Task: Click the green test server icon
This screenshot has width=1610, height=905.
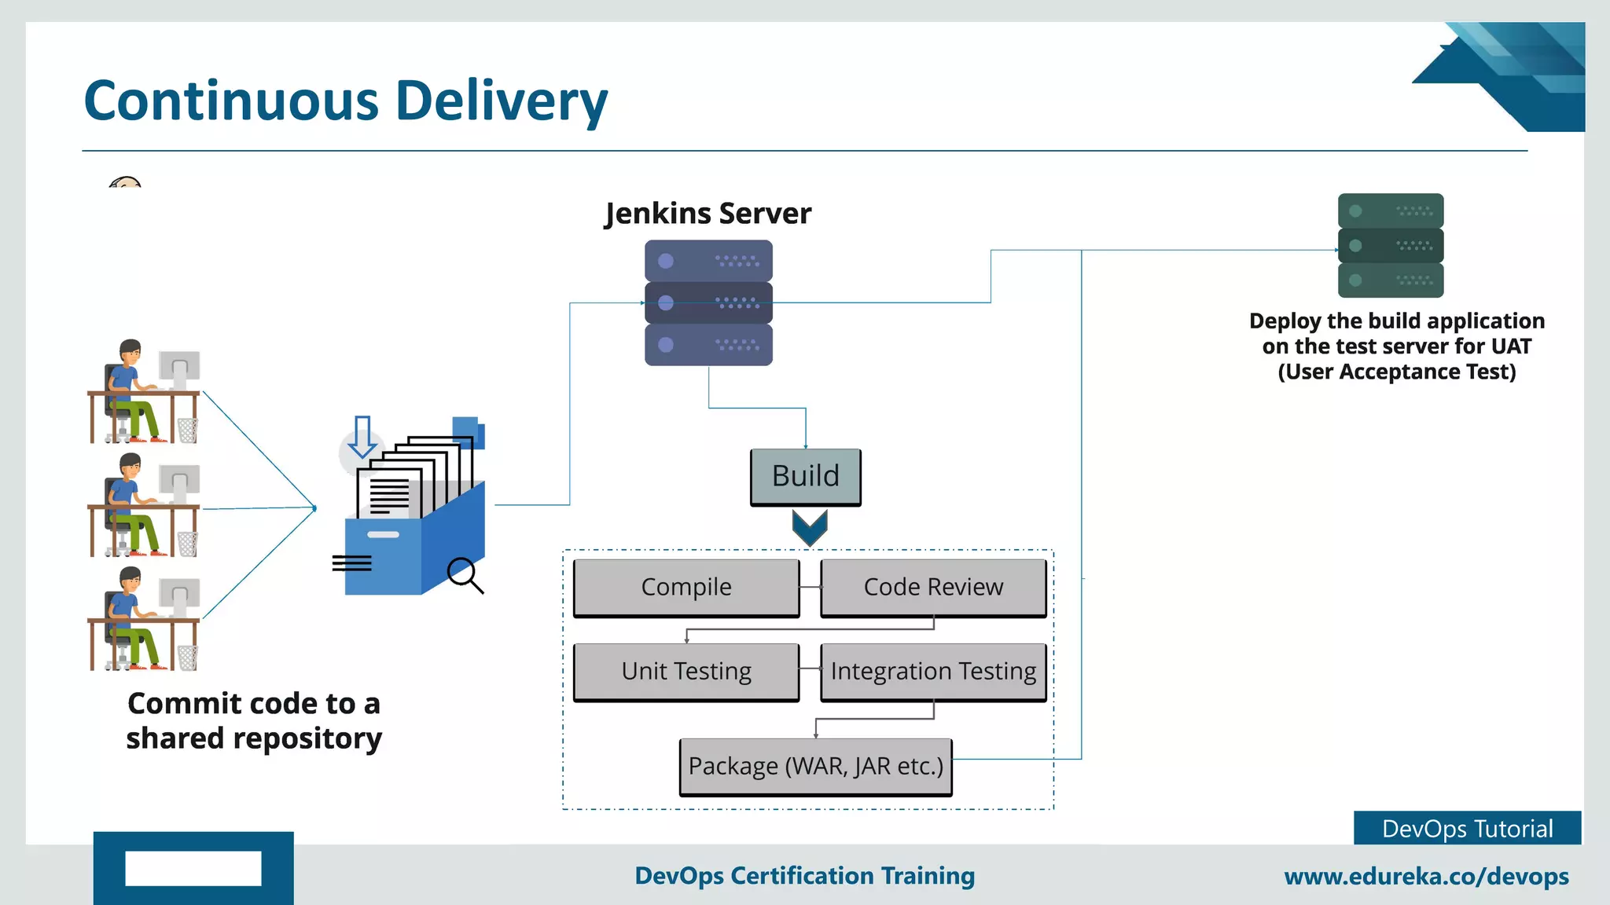Action: pyautogui.click(x=1390, y=245)
